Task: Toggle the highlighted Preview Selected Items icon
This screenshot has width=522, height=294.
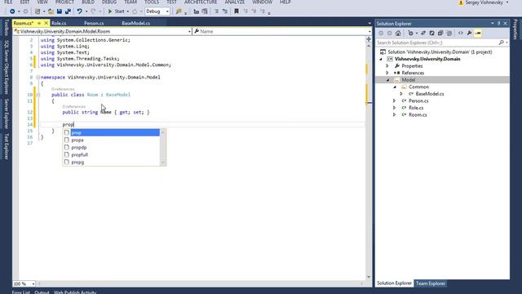Action: tap(478, 33)
